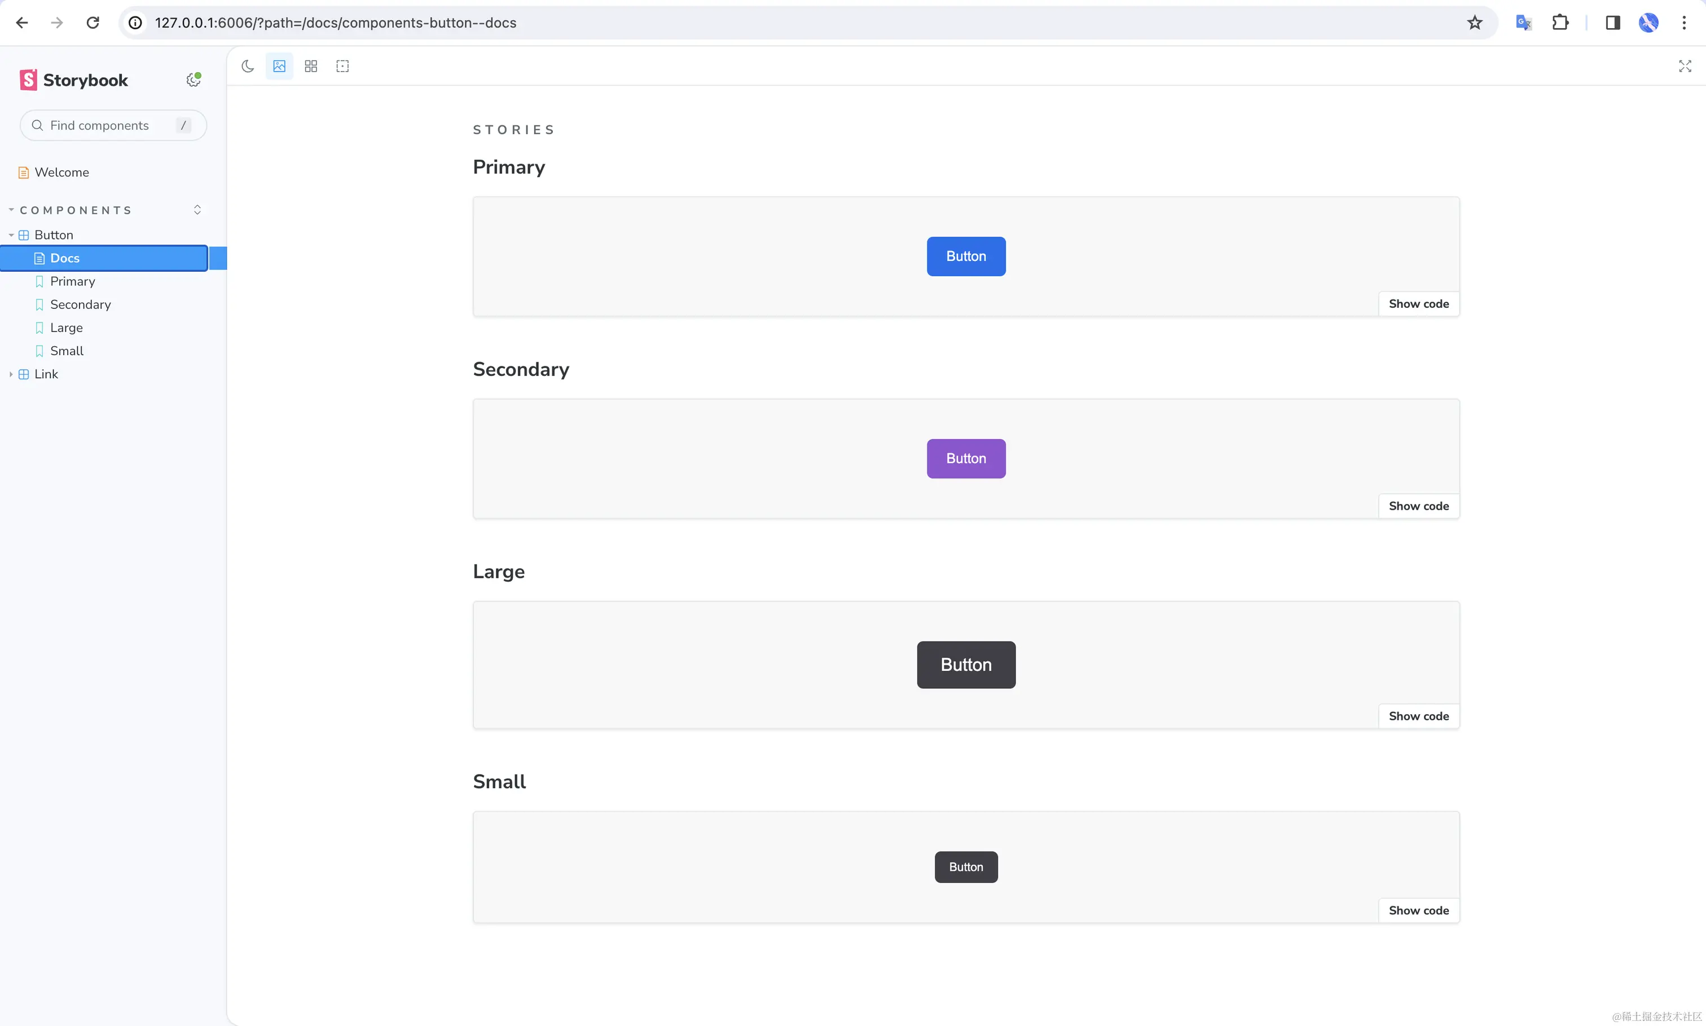Switch to grid view in the toolbar
The image size is (1706, 1026).
(x=310, y=66)
